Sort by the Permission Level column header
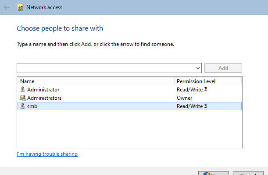268x175 pixels. point(208,81)
